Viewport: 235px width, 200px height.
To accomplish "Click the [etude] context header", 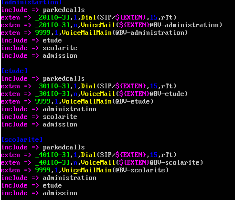I will pyautogui.click(x=14, y=71).
